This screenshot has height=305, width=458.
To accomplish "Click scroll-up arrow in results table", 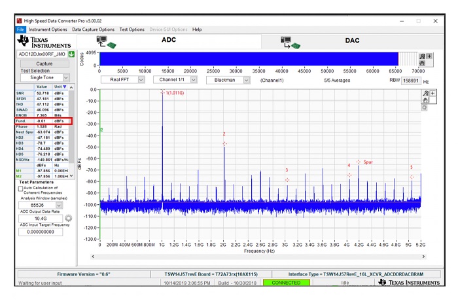I will tap(71, 87).
